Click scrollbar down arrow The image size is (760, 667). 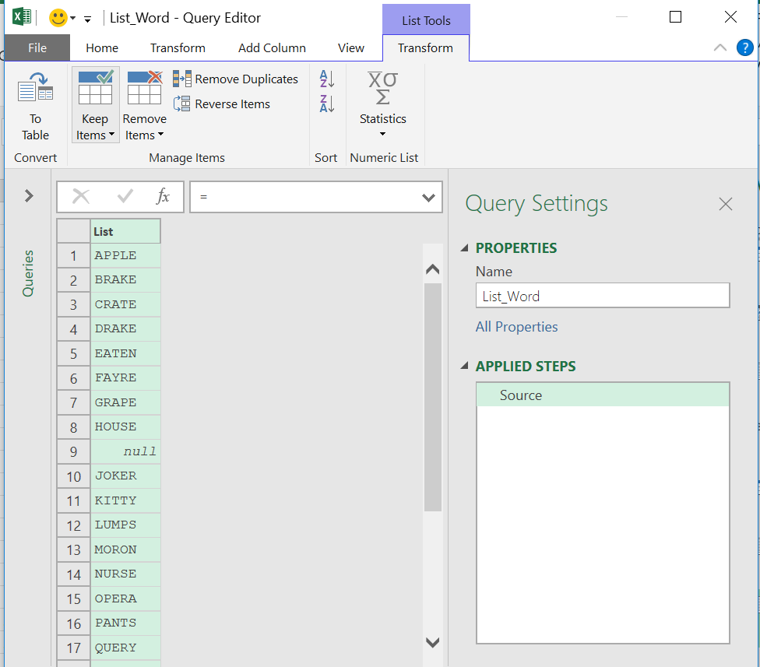point(432,642)
